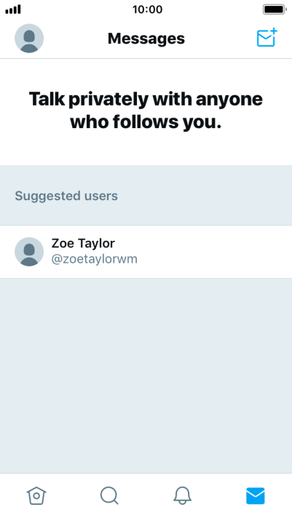
Task: Tap the Suggested users section header
Action: point(66,196)
